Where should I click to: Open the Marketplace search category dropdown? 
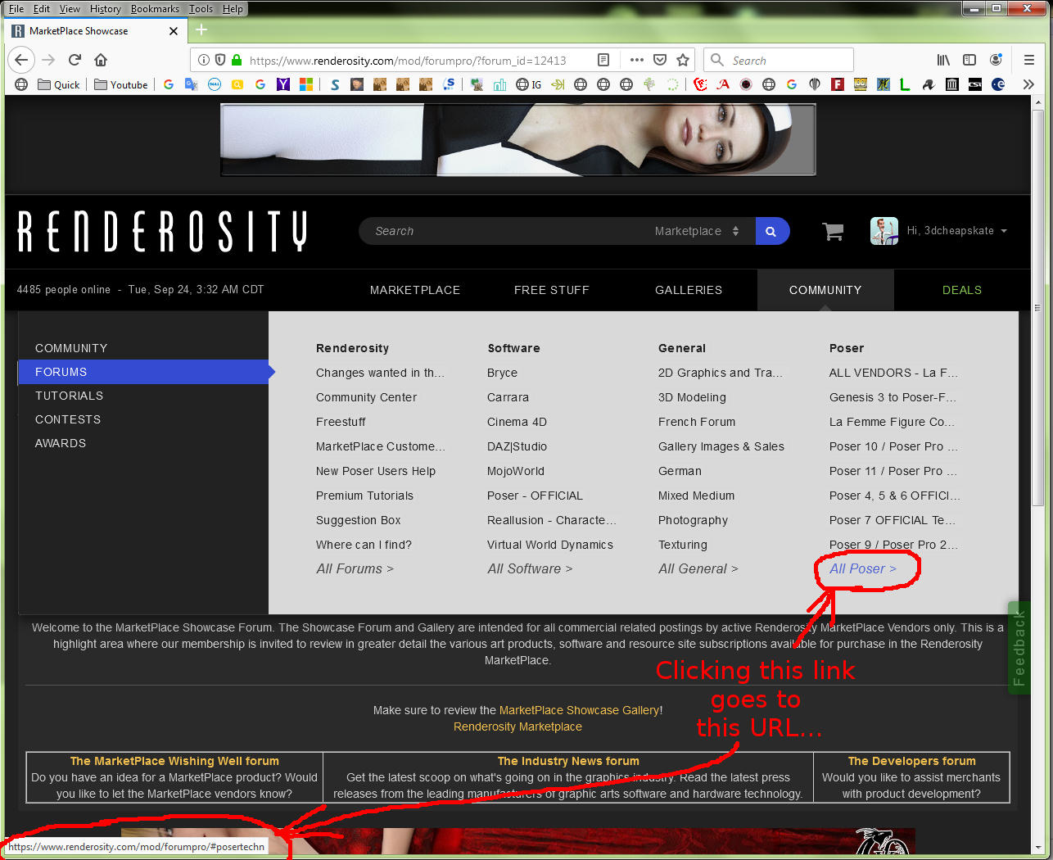click(x=697, y=232)
